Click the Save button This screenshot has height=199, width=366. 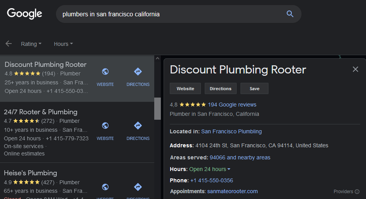[x=254, y=89]
